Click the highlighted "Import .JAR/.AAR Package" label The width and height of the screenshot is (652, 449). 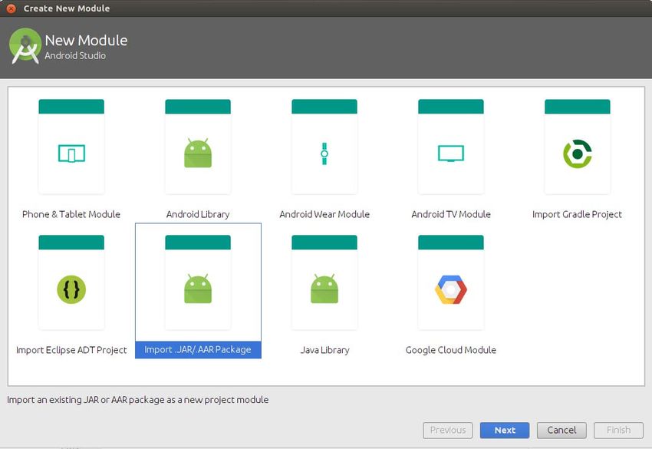point(198,349)
